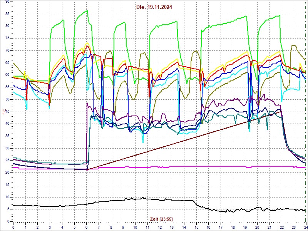Click hour 19 on the time axis
This screenshot has width=308, height=231.
pos(245,227)
